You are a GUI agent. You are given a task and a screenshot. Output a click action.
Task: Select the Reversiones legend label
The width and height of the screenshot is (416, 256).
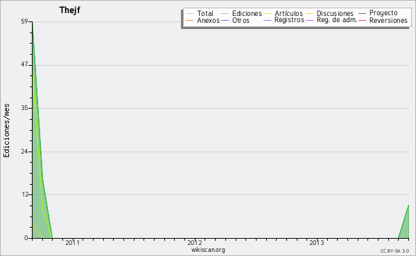click(388, 20)
